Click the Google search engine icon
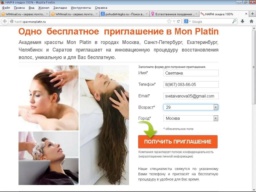This screenshot has width=256, height=192. 186,21
